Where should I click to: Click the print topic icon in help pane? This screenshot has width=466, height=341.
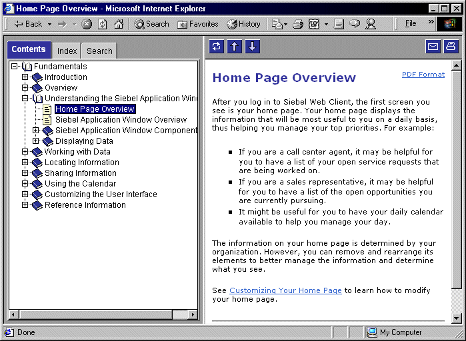click(x=451, y=47)
